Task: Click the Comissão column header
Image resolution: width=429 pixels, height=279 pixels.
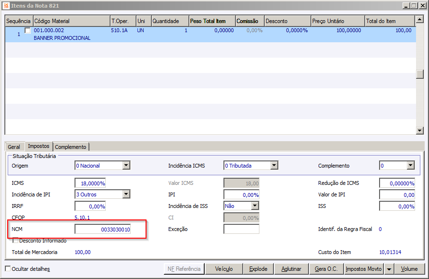Action: 250,21
